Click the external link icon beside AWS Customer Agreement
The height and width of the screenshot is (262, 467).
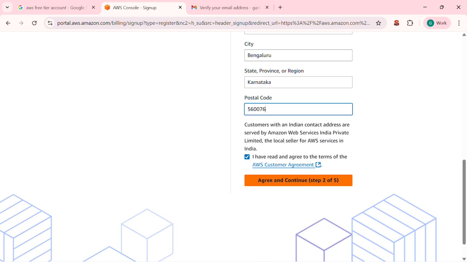tap(318, 164)
